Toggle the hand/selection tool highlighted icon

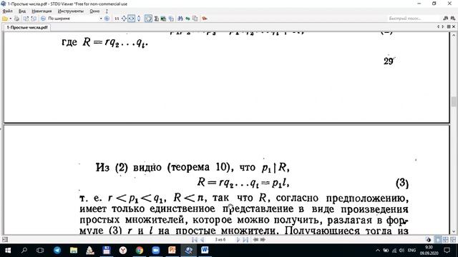pyautogui.click(x=148, y=19)
